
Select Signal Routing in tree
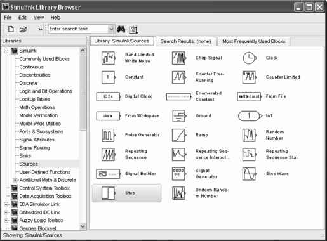point(35,148)
